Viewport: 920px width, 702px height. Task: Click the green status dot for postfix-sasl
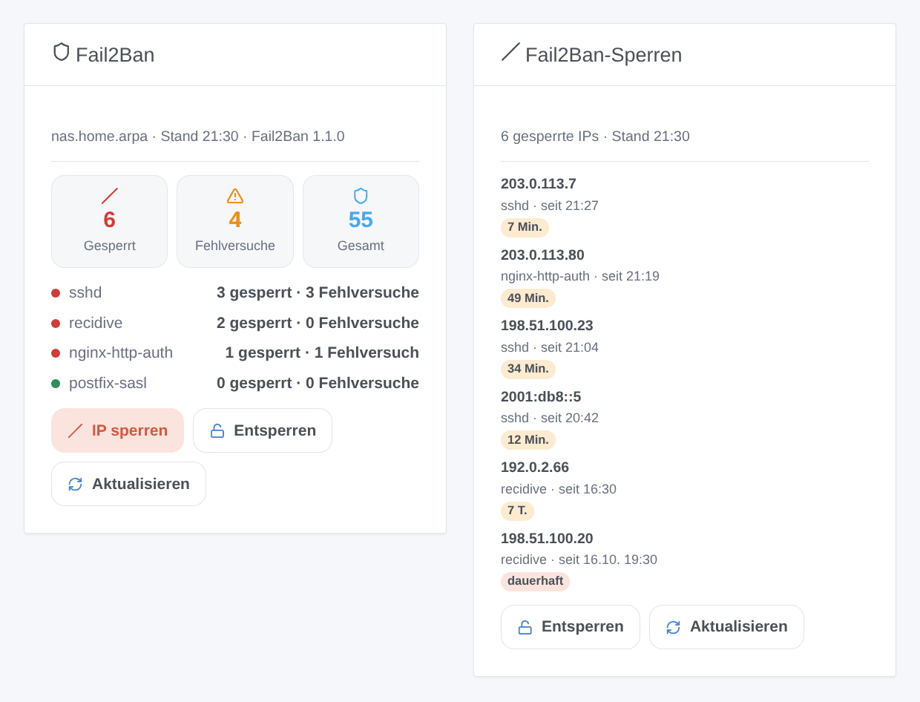(x=56, y=384)
